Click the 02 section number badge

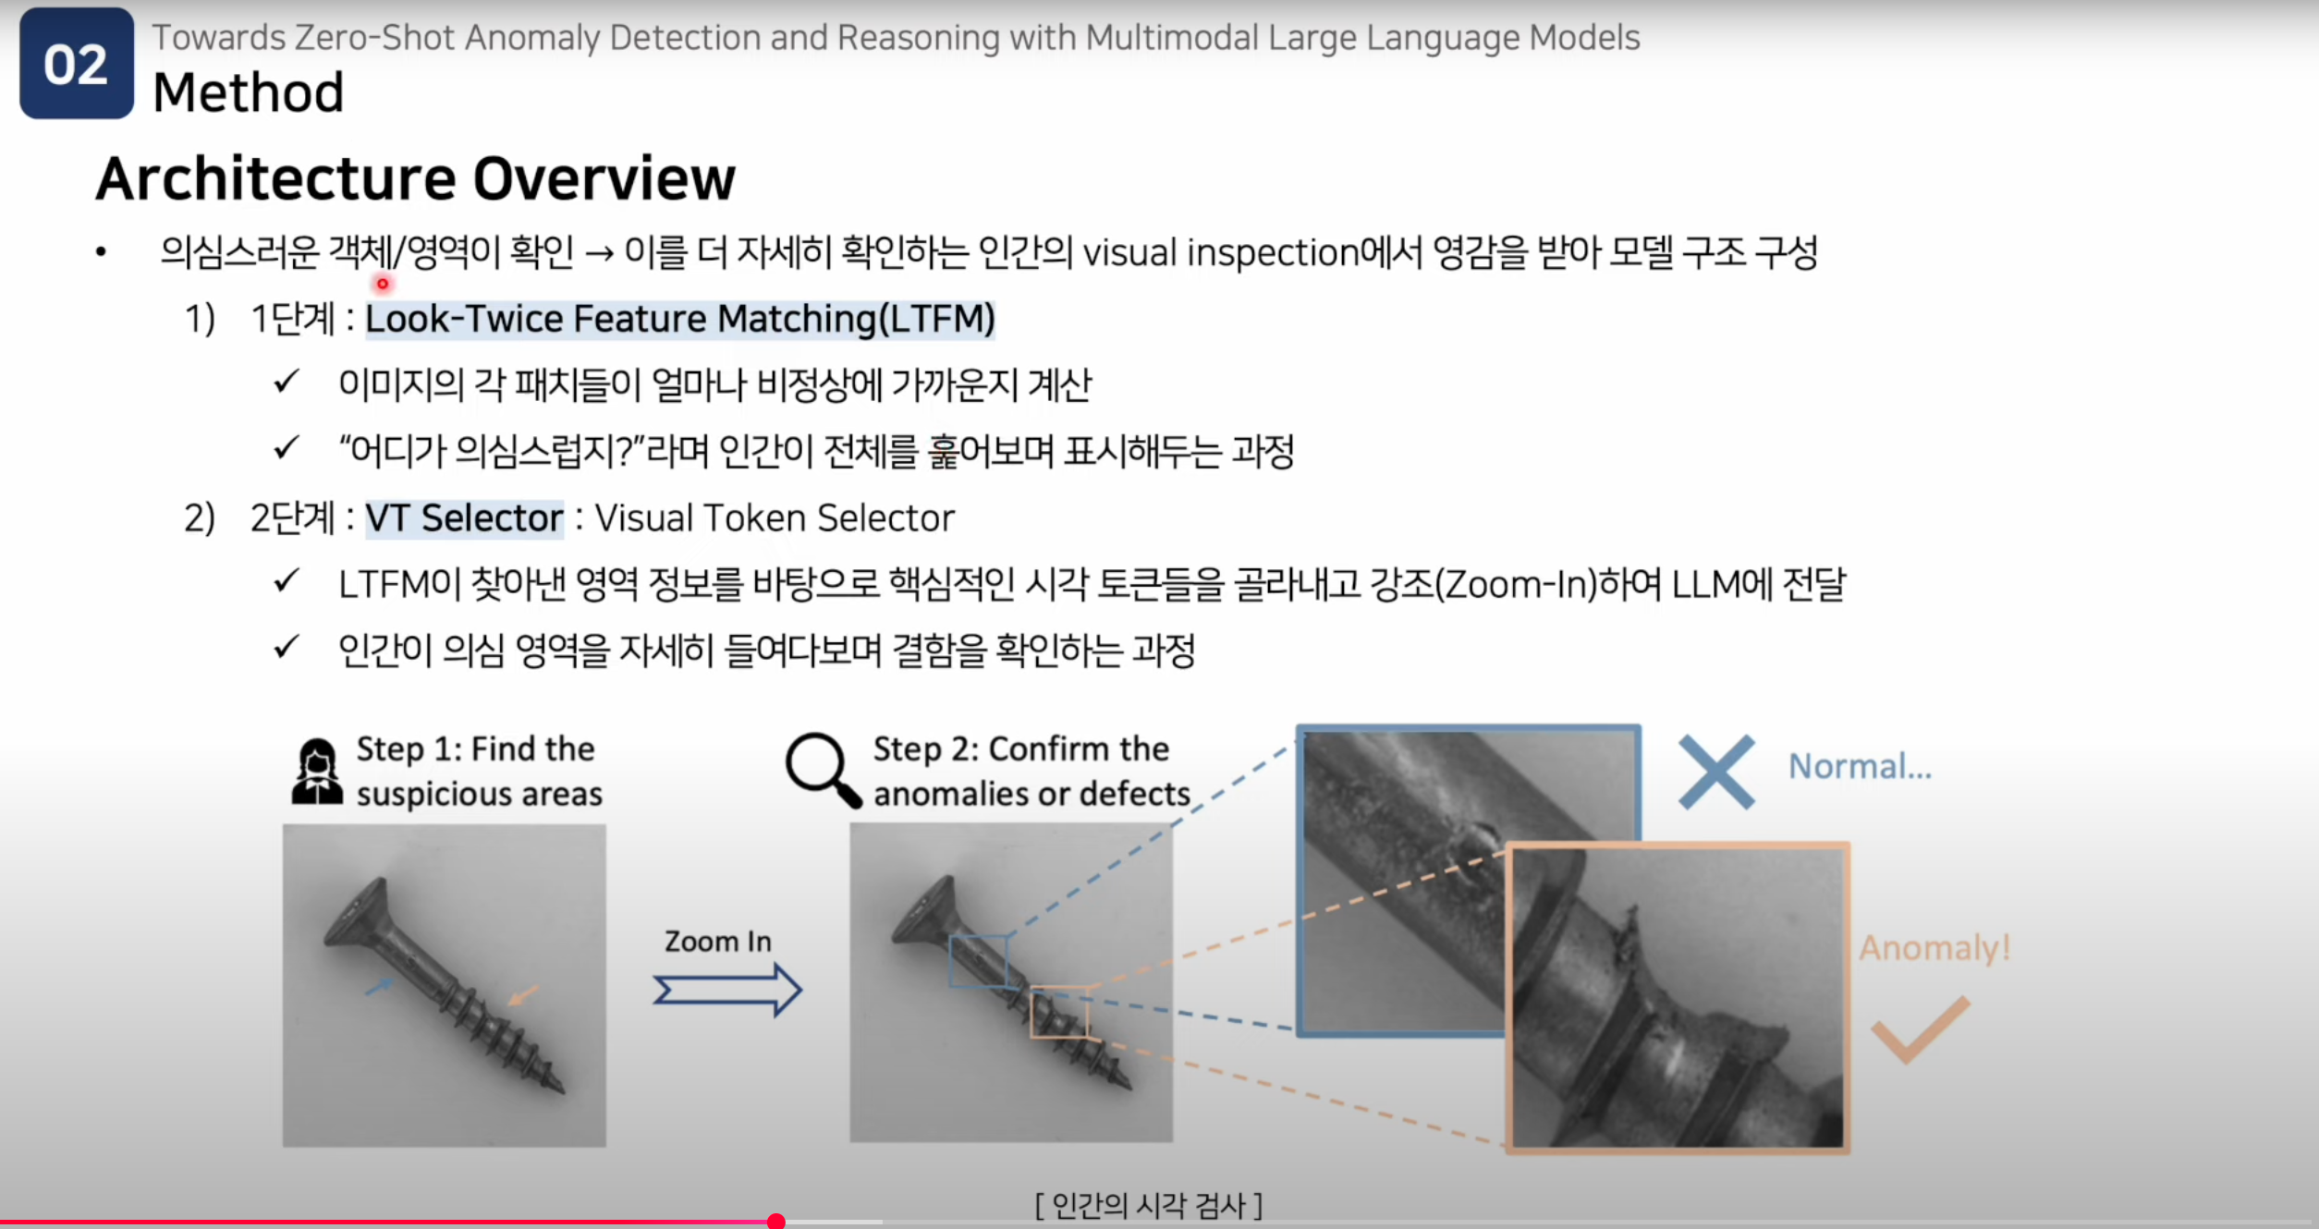tap(77, 64)
